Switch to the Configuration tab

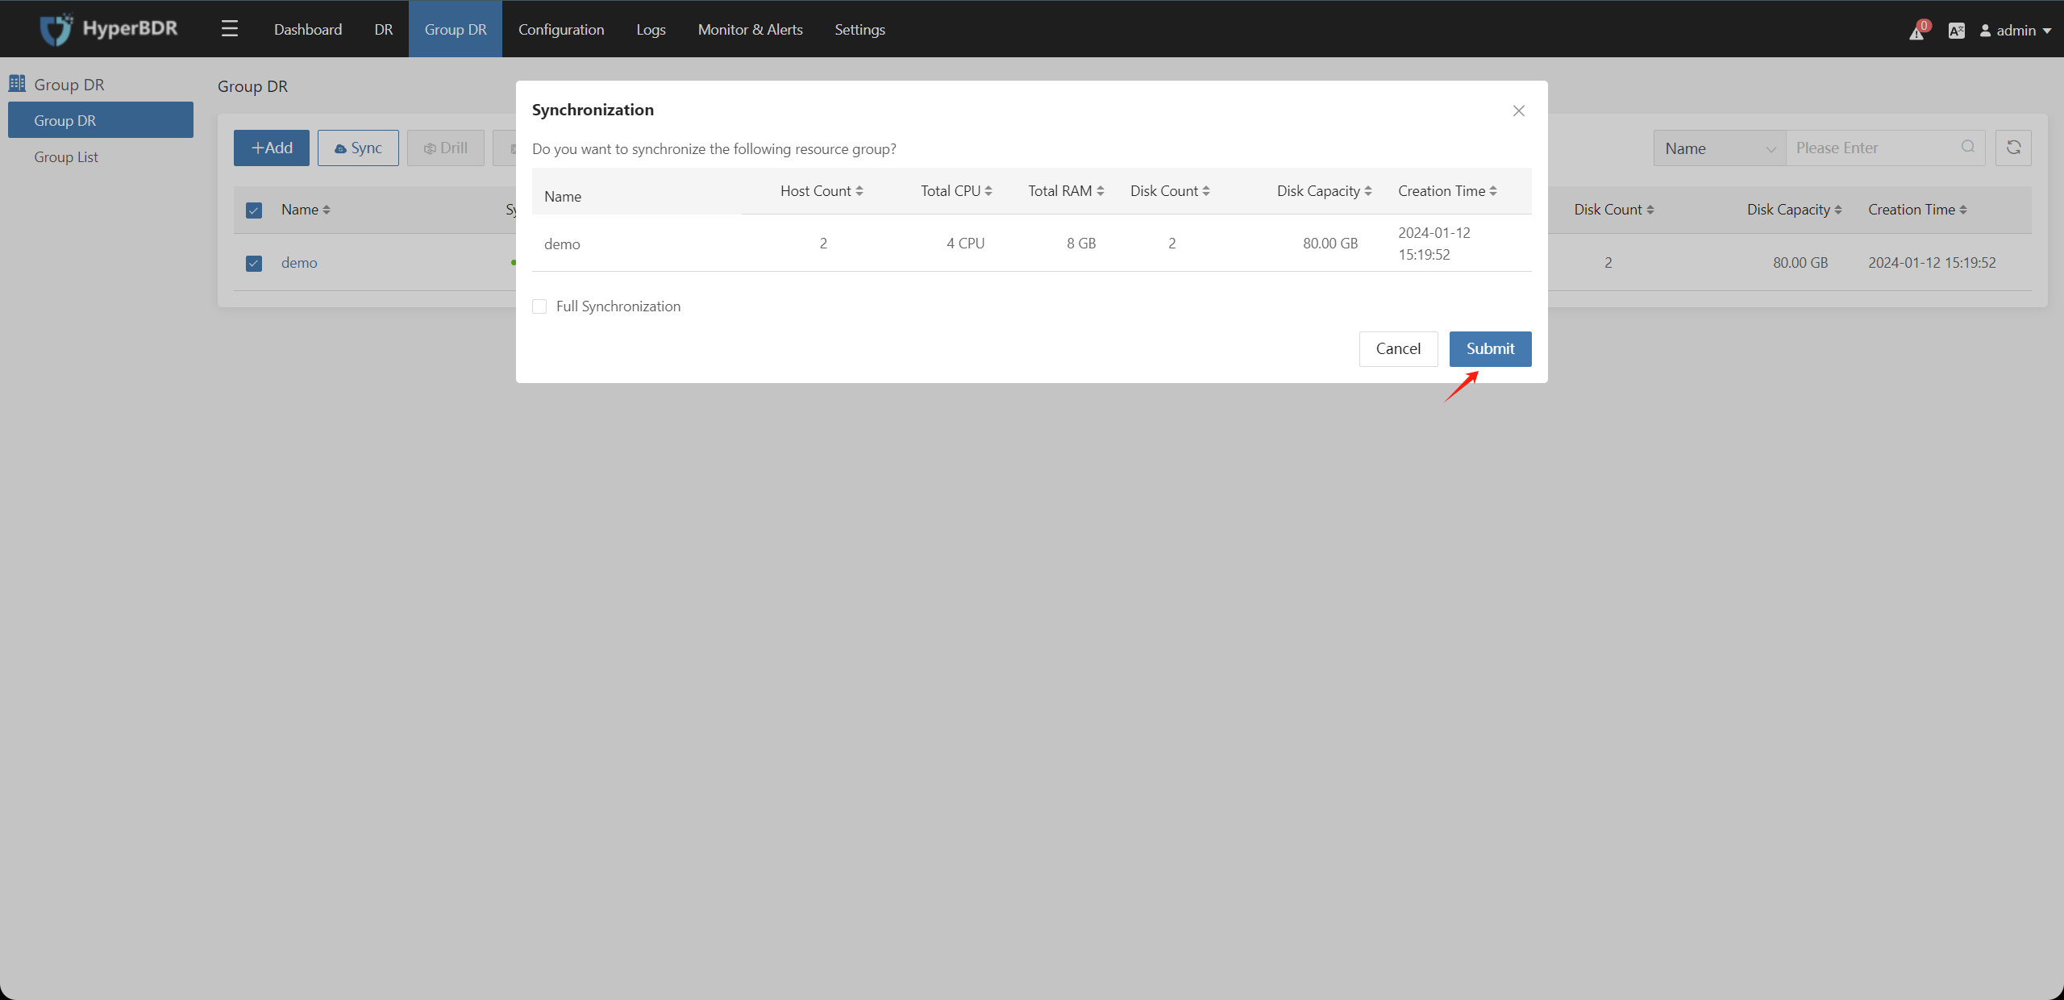click(x=560, y=29)
